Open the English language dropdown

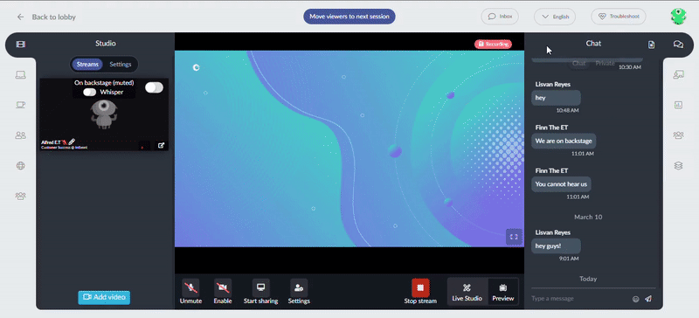(x=555, y=17)
